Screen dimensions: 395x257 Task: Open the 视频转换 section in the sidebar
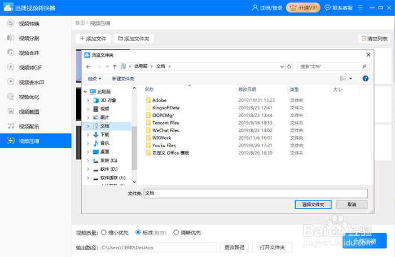(29, 24)
